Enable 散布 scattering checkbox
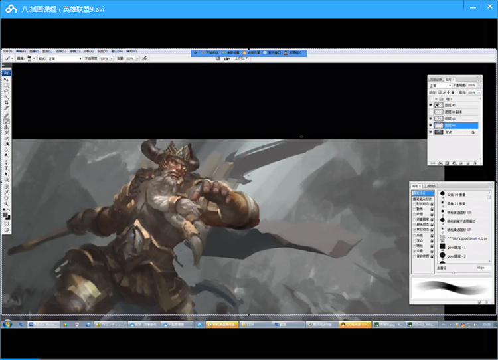The image size is (498, 360). (x=414, y=209)
